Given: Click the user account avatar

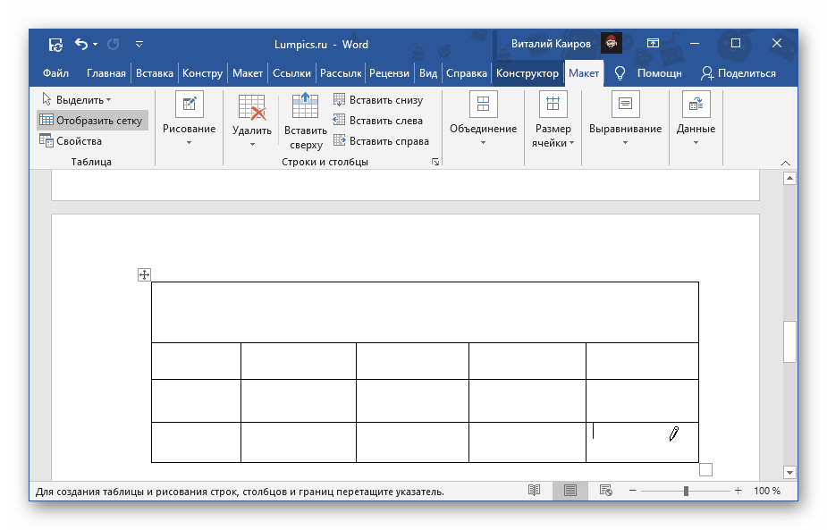Looking at the screenshot, I should [612, 43].
